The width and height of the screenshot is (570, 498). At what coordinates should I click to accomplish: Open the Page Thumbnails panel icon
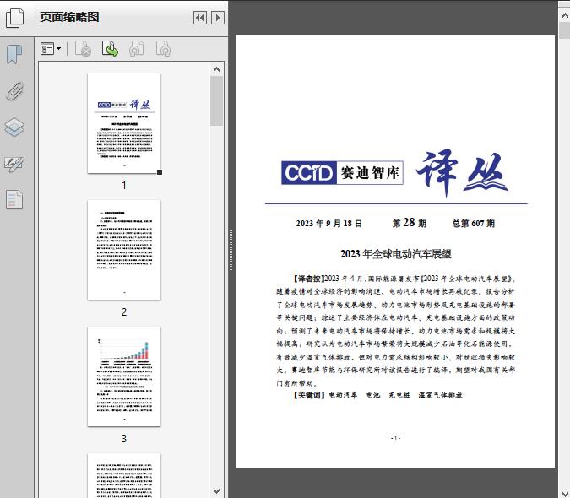click(x=14, y=18)
